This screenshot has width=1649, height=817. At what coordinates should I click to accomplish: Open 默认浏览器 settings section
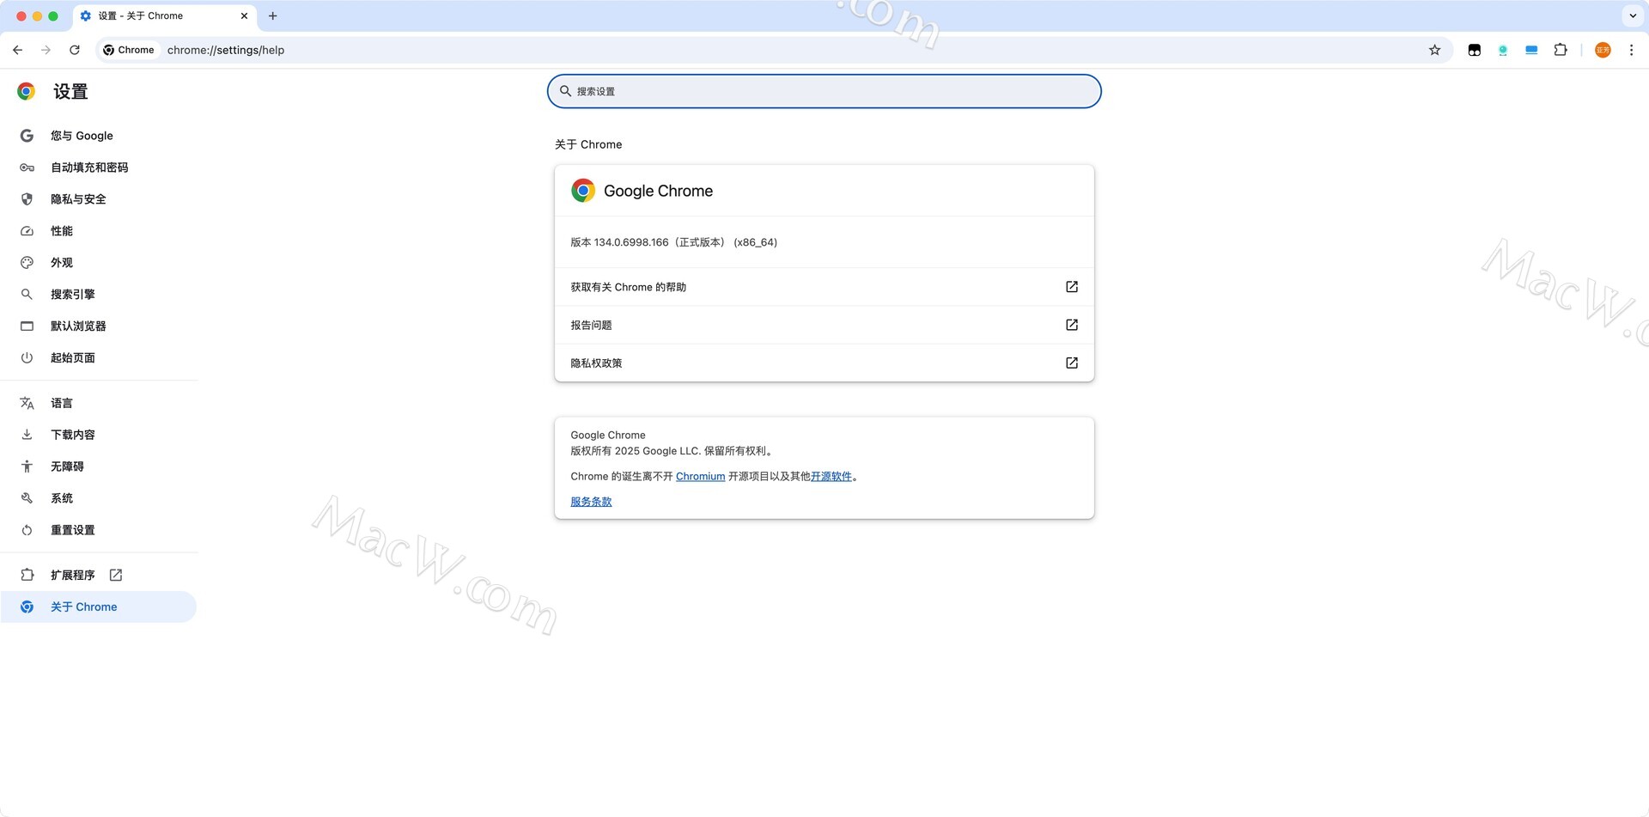(x=99, y=326)
